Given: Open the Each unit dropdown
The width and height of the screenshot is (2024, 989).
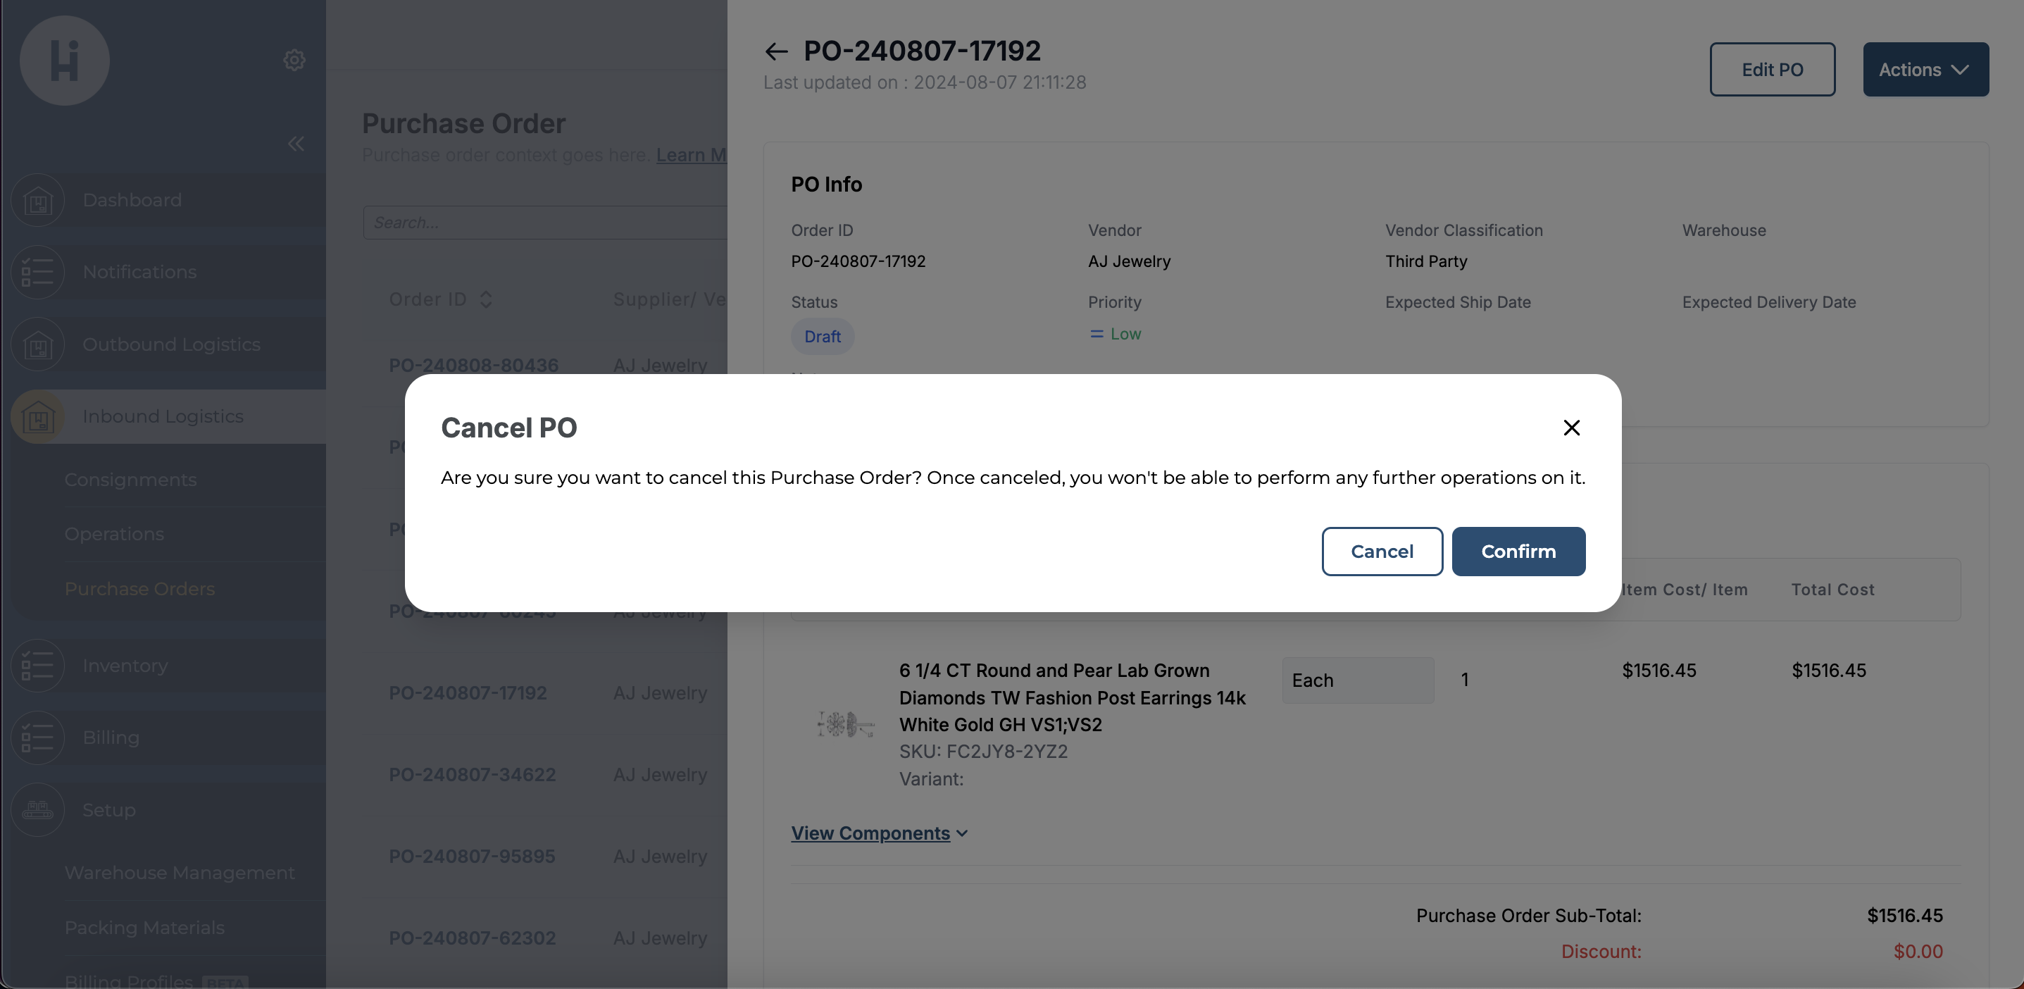Looking at the screenshot, I should click(1357, 680).
